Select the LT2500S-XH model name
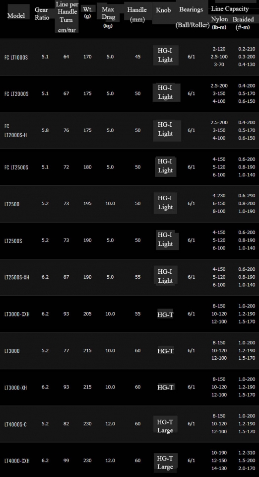This screenshot has width=259, height=477. click(x=17, y=277)
